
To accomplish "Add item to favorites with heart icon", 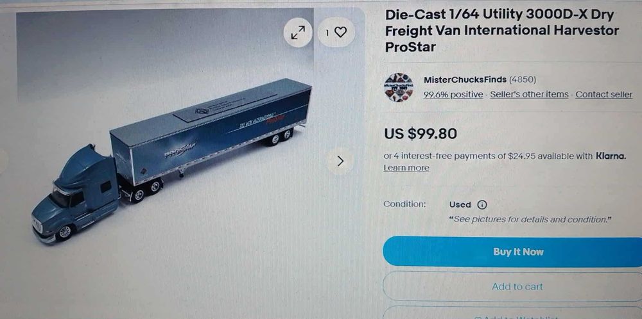I will coord(336,32).
